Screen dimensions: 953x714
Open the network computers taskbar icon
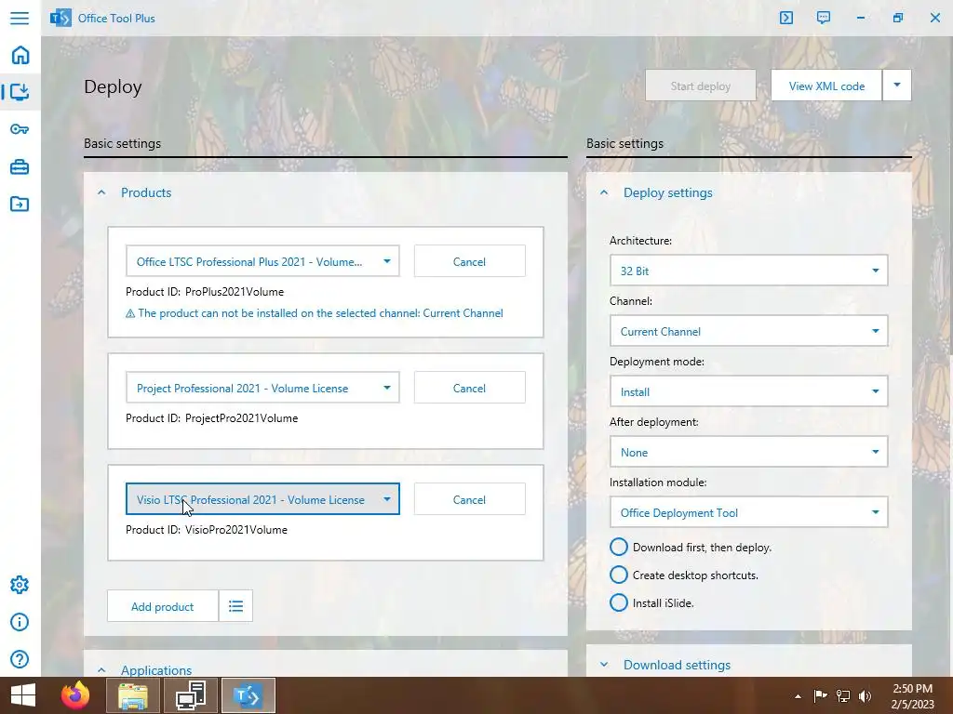coord(191,695)
